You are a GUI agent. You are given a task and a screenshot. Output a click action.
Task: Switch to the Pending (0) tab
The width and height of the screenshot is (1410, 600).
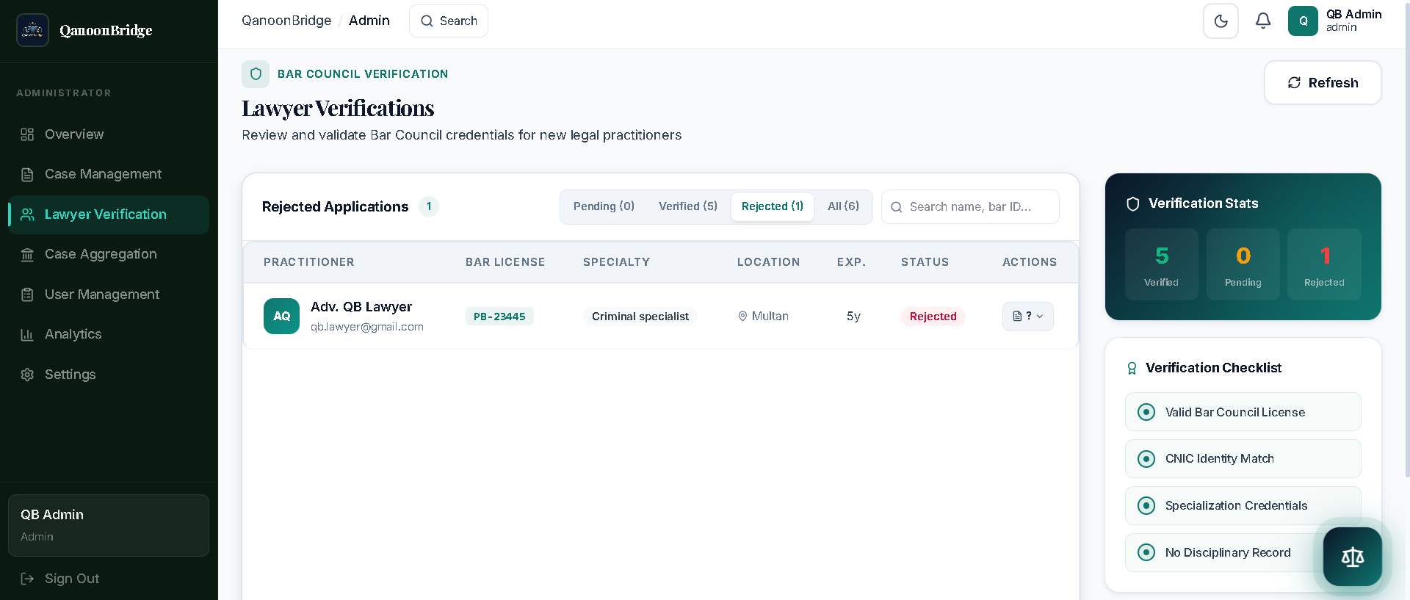604,206
